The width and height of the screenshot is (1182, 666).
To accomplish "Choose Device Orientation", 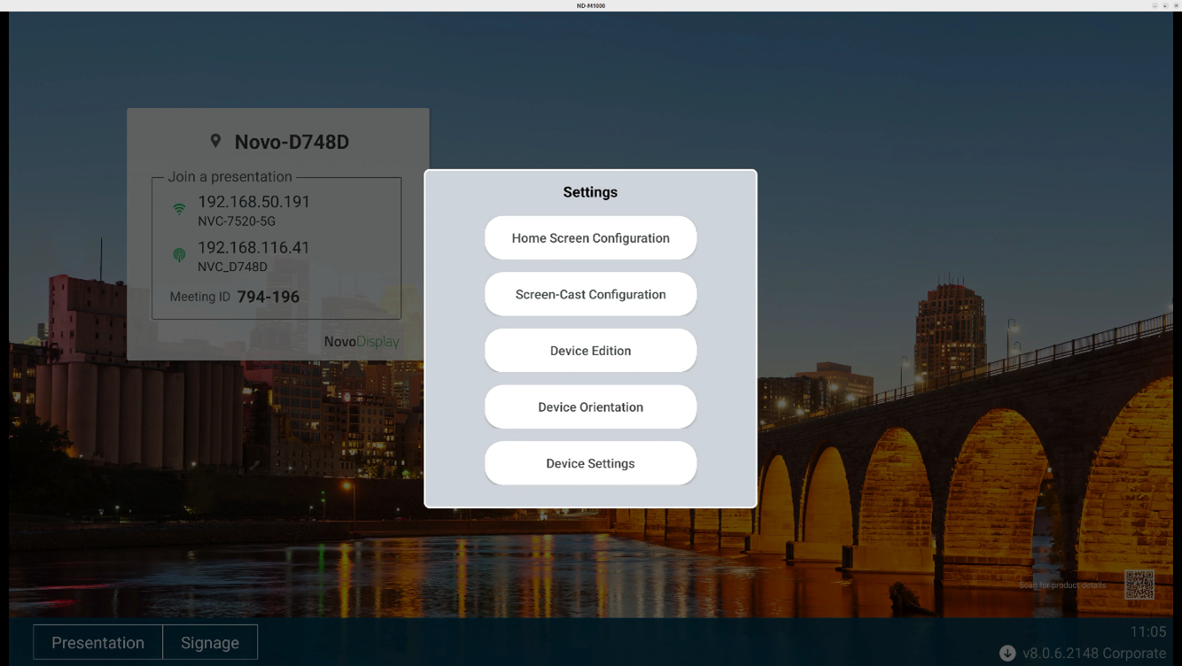I will click(x=590, y=407).
